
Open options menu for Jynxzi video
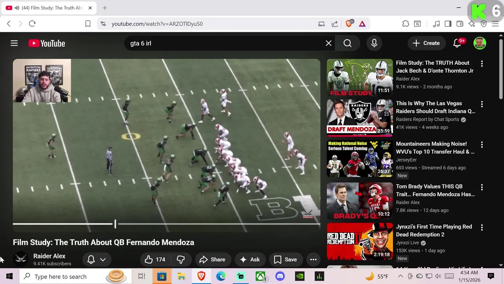point(482,228)
